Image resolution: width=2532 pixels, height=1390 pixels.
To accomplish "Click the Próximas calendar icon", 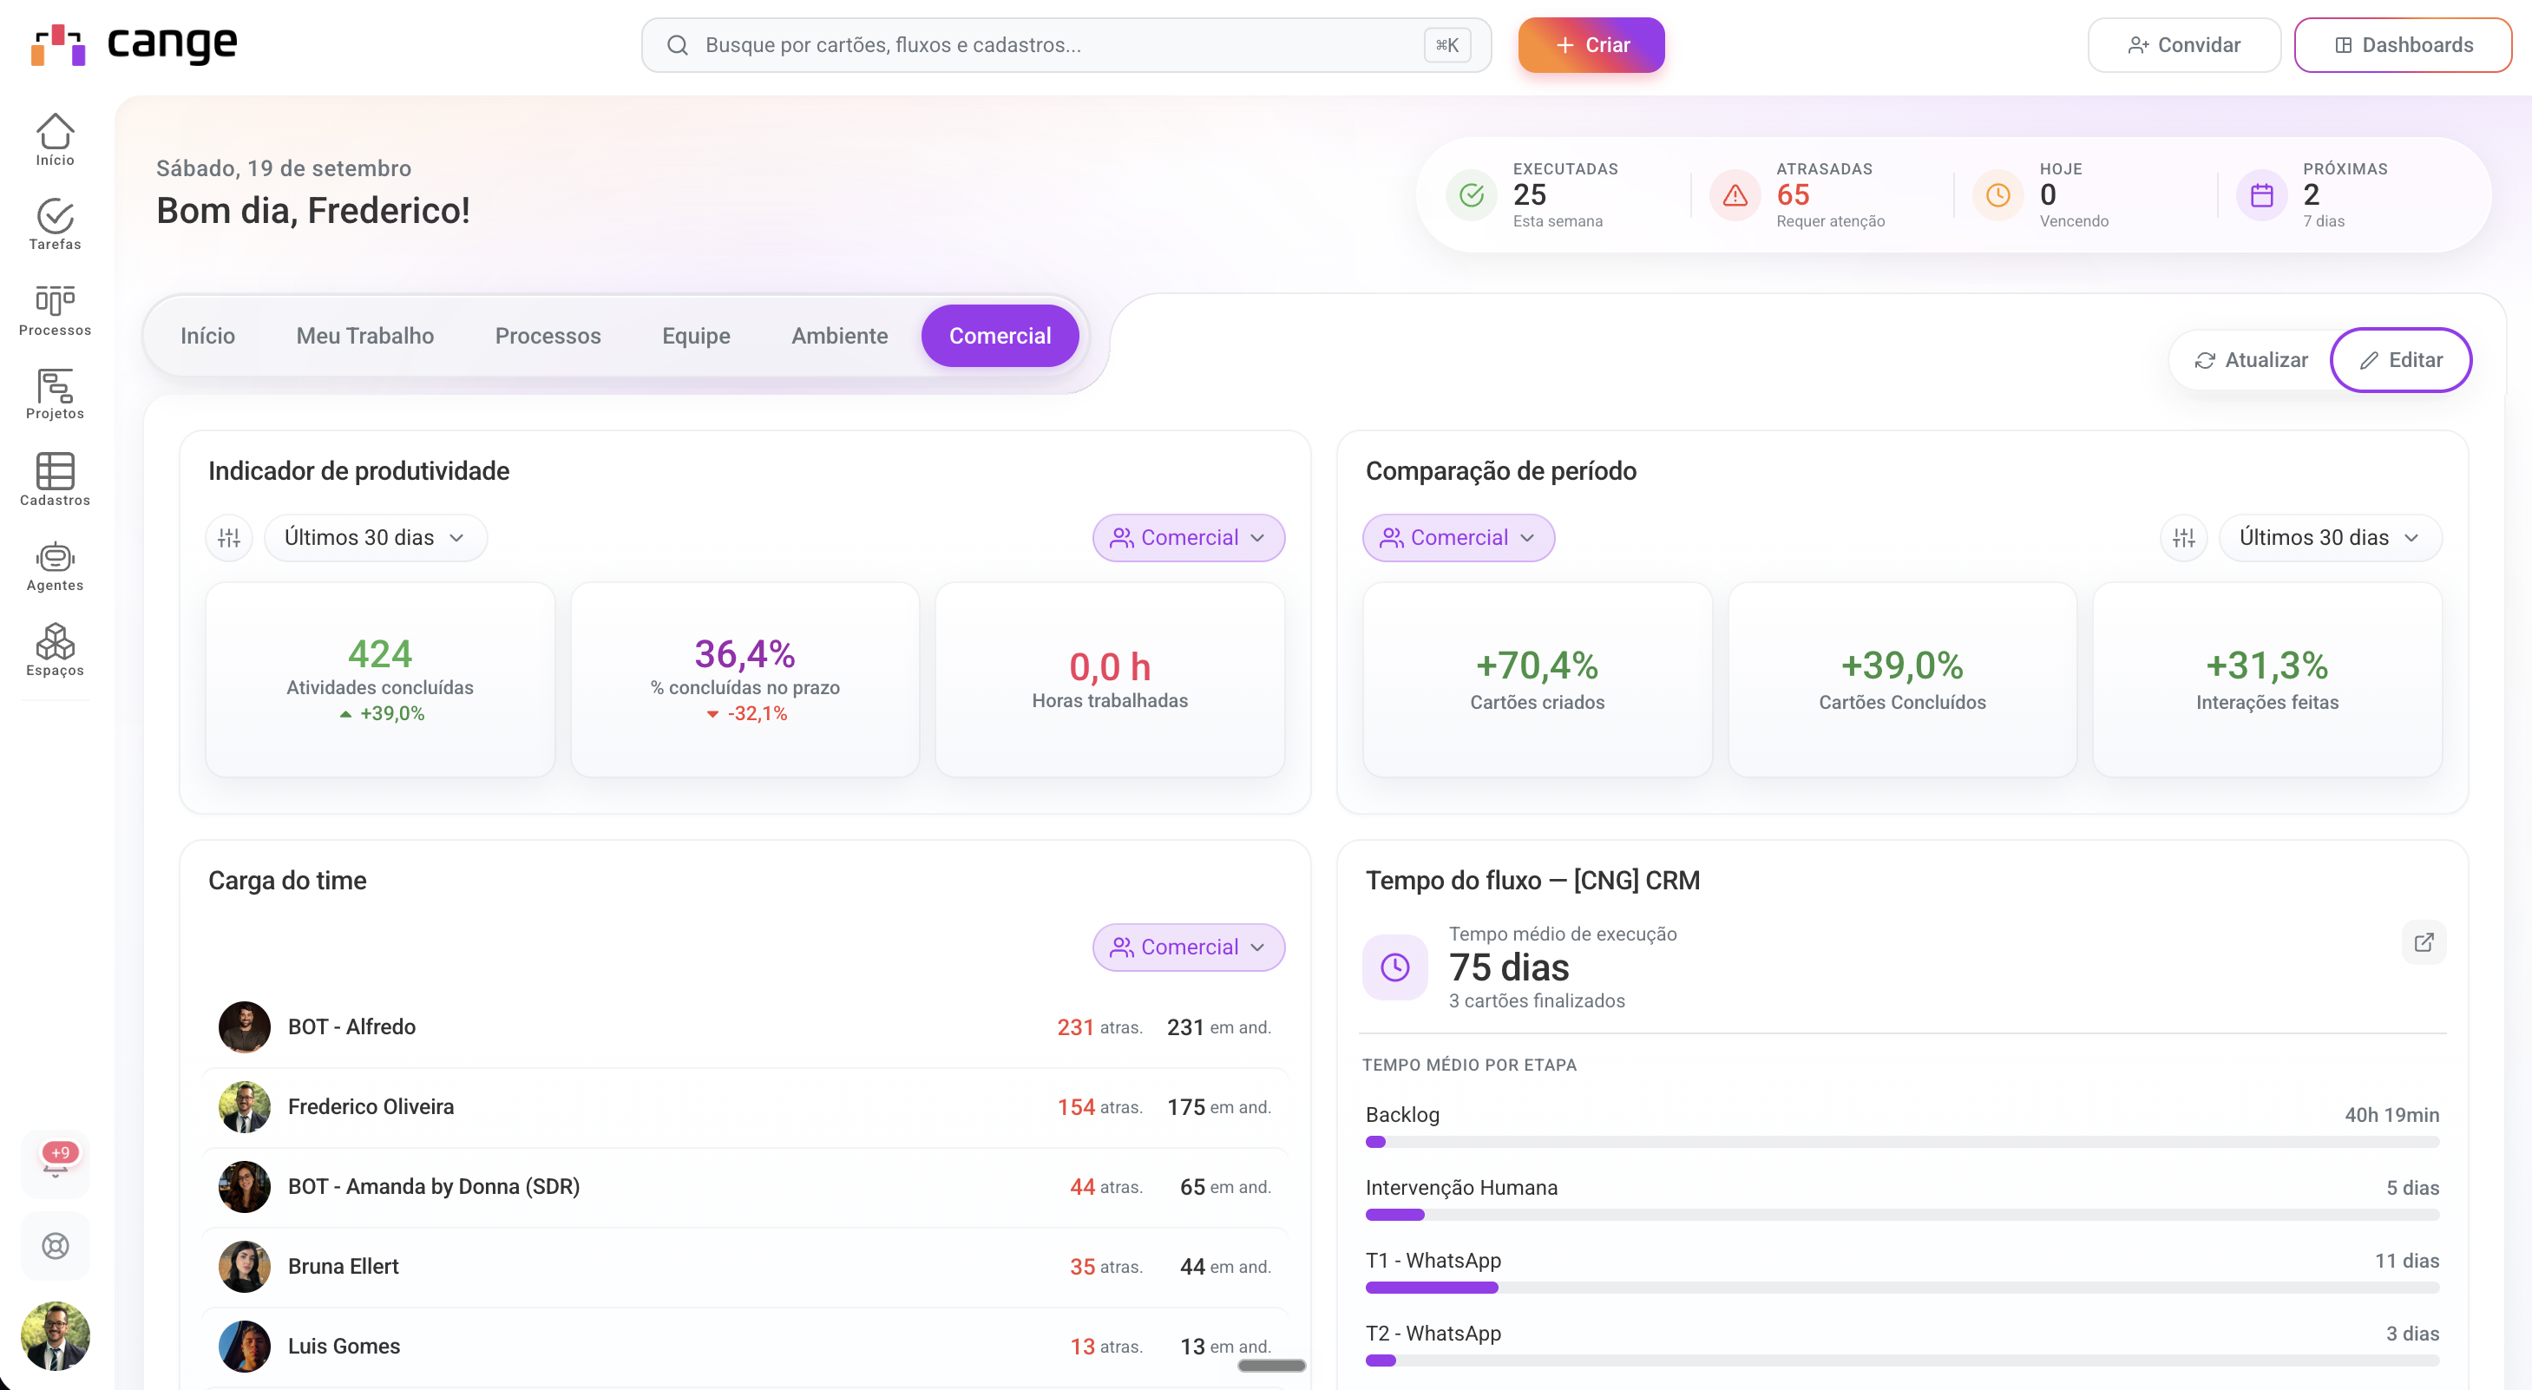I will 2260,194.
